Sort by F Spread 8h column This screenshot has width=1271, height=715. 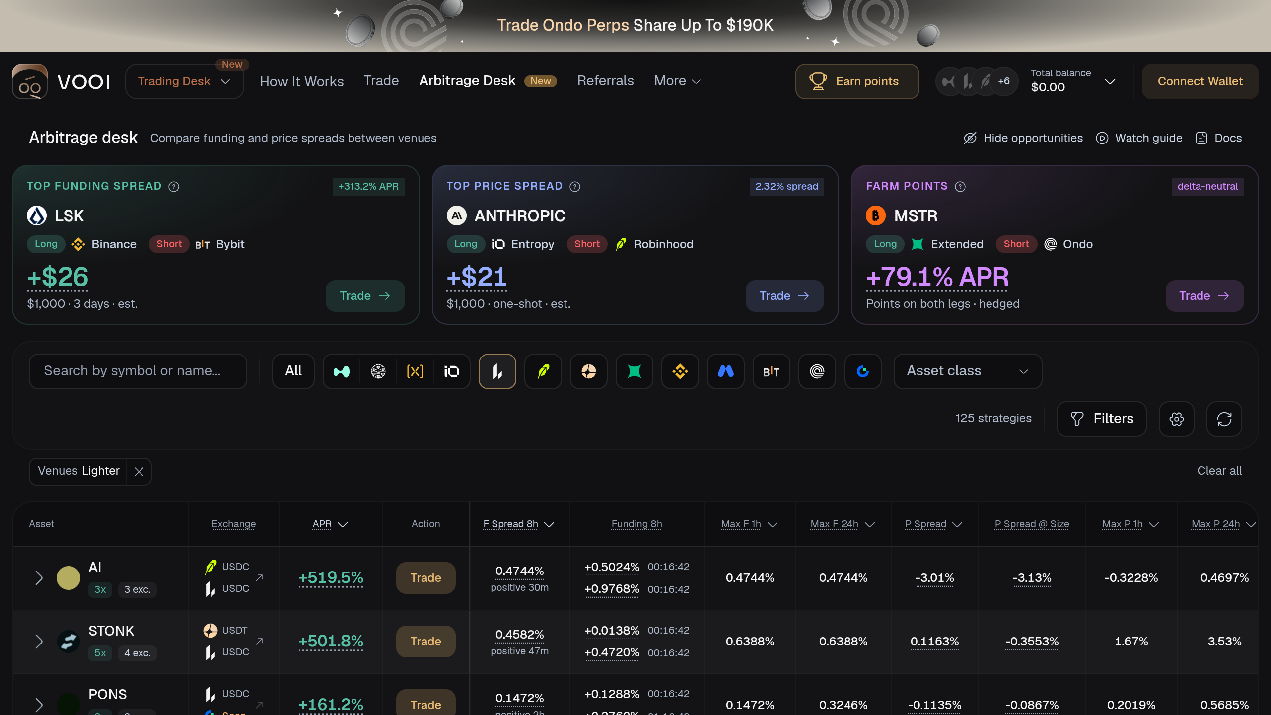519,524
